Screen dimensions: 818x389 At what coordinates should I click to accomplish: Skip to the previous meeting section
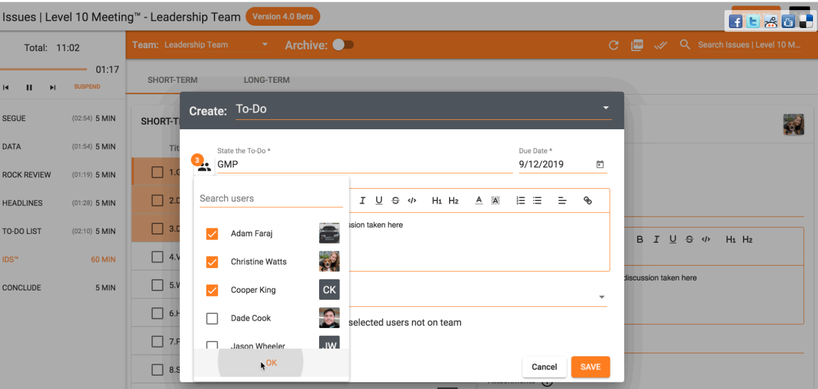[6, 87]
